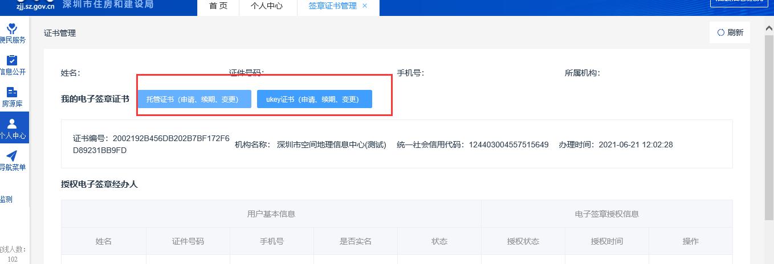Click the 姓名 column header in table

click(x=104, y=241)
